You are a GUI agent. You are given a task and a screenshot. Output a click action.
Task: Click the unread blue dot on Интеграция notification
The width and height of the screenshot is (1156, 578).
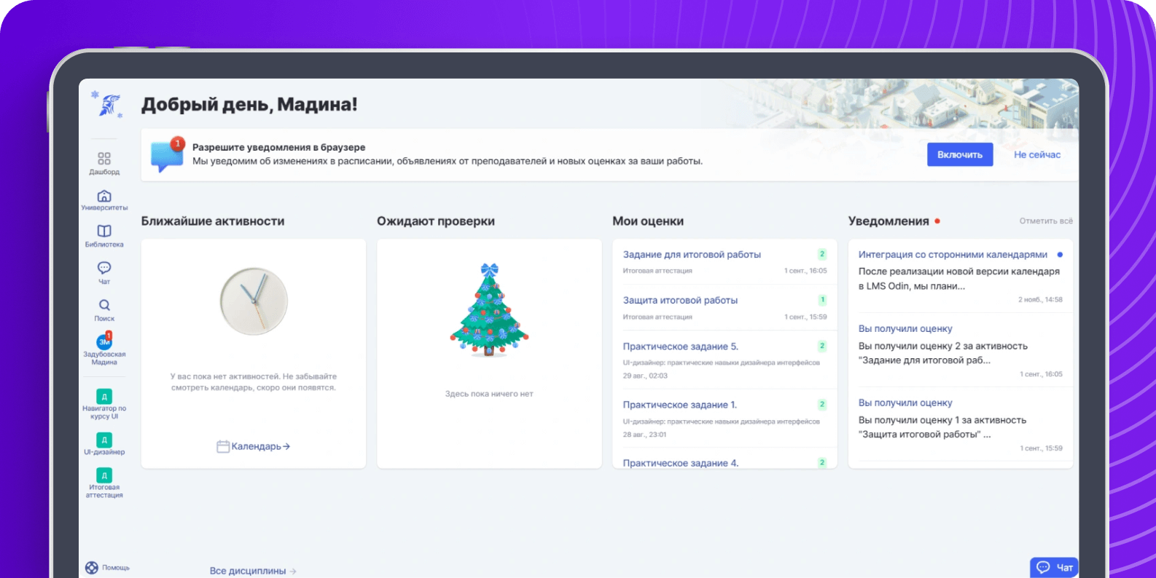click(1060, 255)
